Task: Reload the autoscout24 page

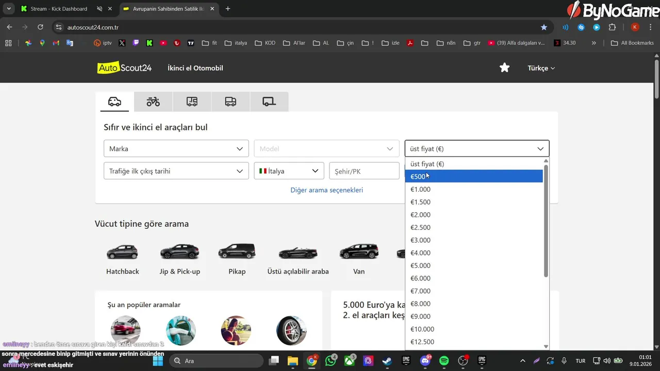Action: (x=40, y=27)
